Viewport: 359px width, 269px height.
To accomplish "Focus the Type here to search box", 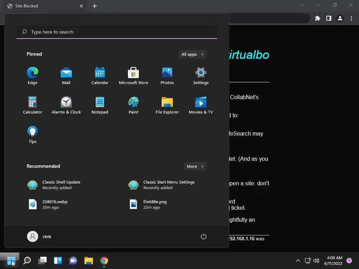I will point(117,32).
